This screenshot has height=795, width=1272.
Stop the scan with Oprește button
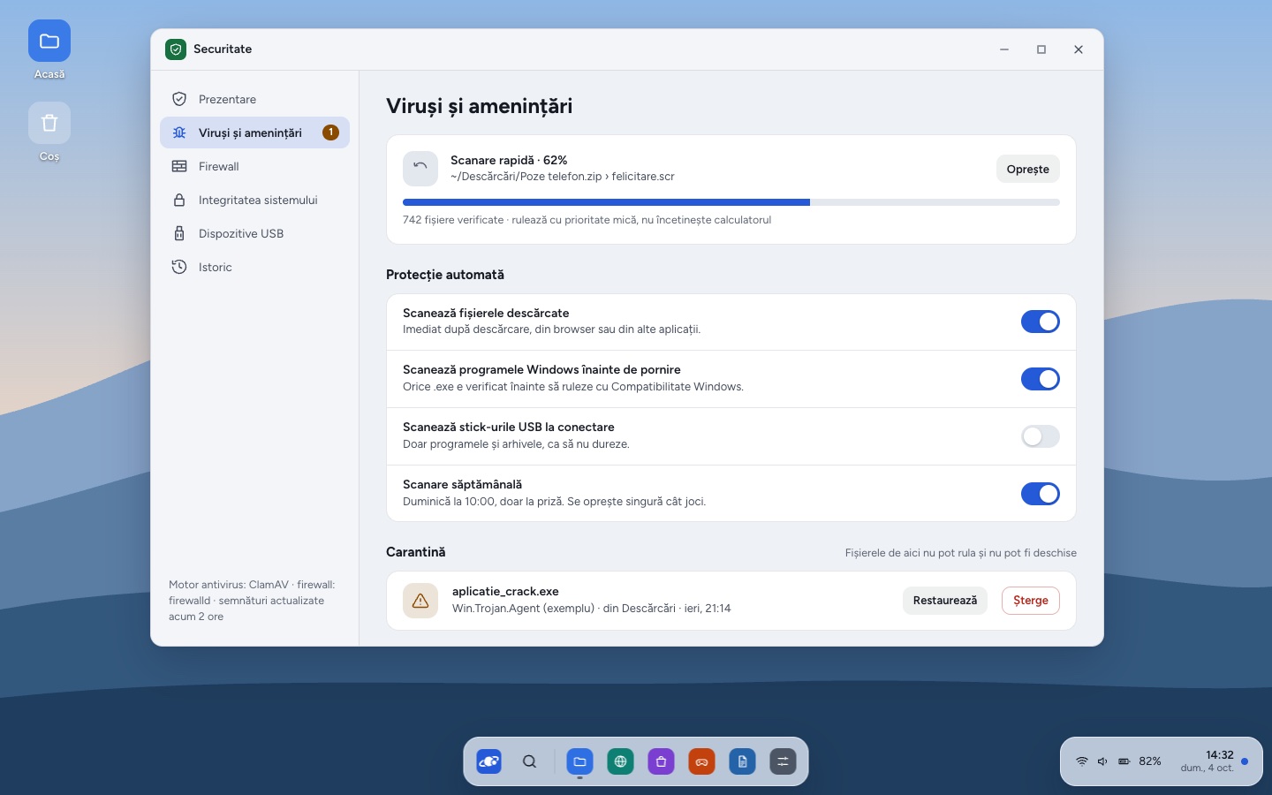[x=1028, y=169]
